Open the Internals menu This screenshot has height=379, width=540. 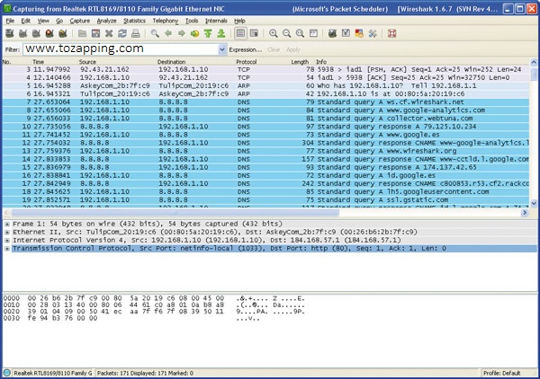[216, 21]
